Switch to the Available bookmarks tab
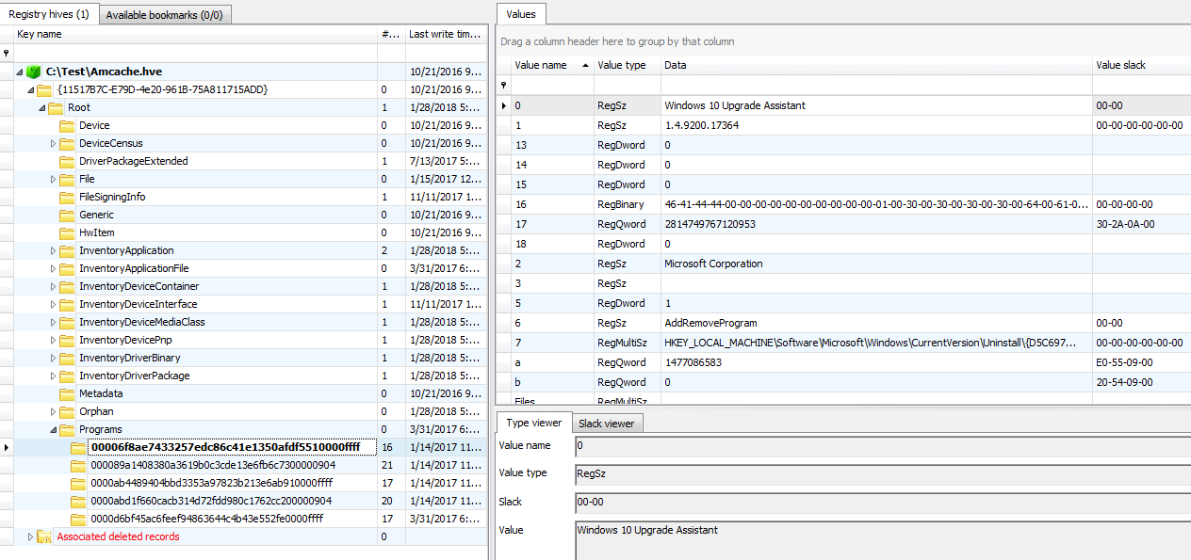 pyautogui.click(x=165, y=15)
